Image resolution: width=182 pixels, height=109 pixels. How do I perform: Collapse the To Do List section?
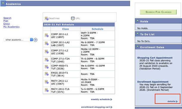[x=138, y=34]
